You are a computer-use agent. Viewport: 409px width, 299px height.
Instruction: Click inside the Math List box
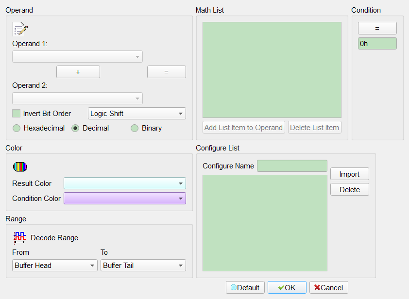click(272, 70)
